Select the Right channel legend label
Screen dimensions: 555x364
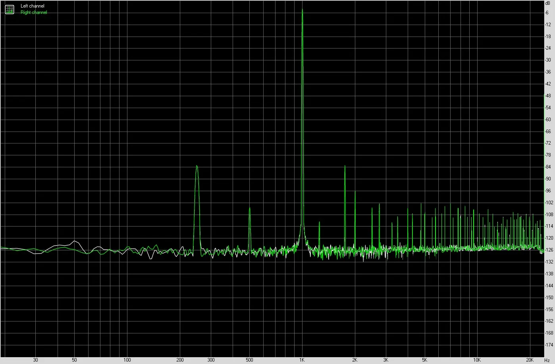[34, 12]
